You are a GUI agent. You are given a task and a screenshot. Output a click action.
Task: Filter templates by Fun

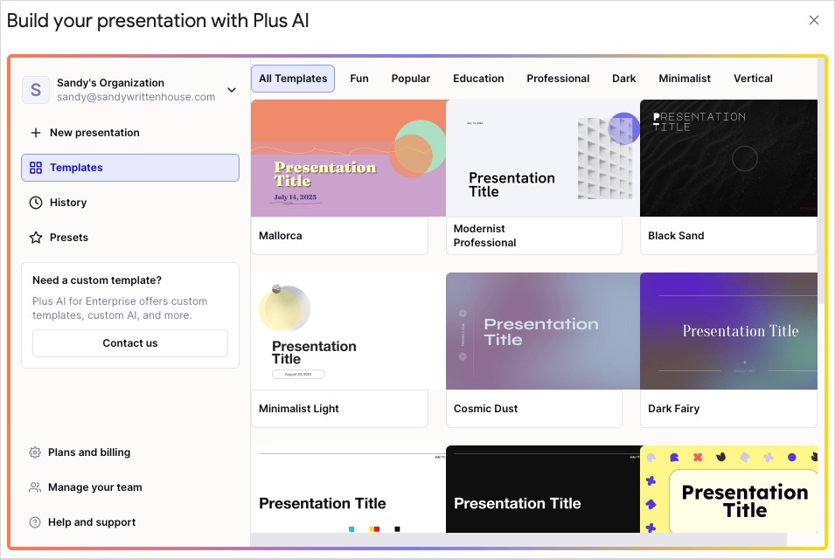pyautogui.click(x=359, y=79)
